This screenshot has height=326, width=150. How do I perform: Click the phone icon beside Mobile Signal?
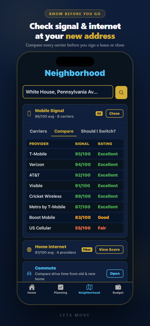(29, 114)
